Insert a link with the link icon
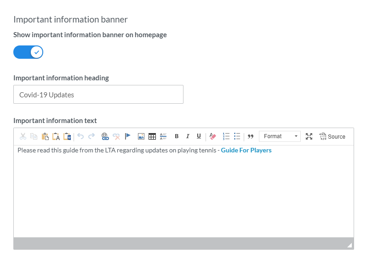The width and height of the screenshot is (378, 269). pos(105,136)
